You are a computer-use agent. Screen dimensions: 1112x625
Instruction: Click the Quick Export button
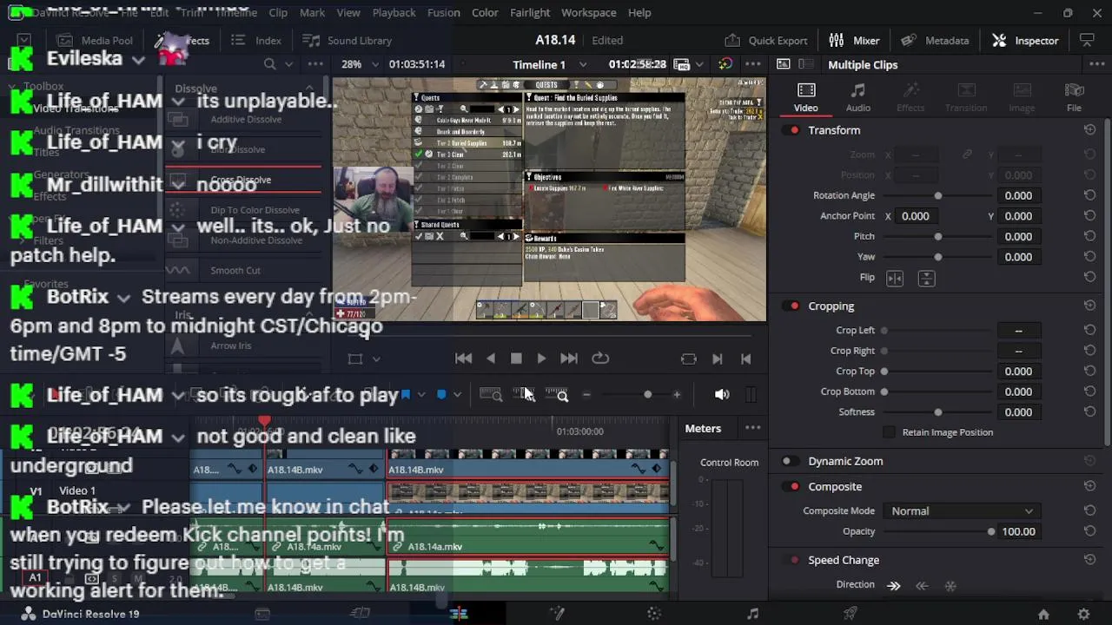click(x=766, y=40)
